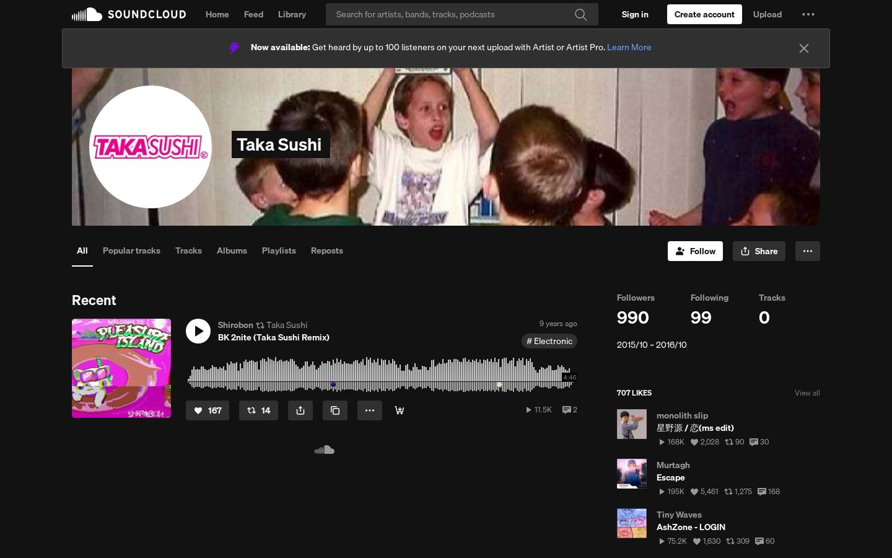The image size is (892, 558).
Task: Dismiss the Artist Pro announcement banner
Action: click(x=804, y=48)
